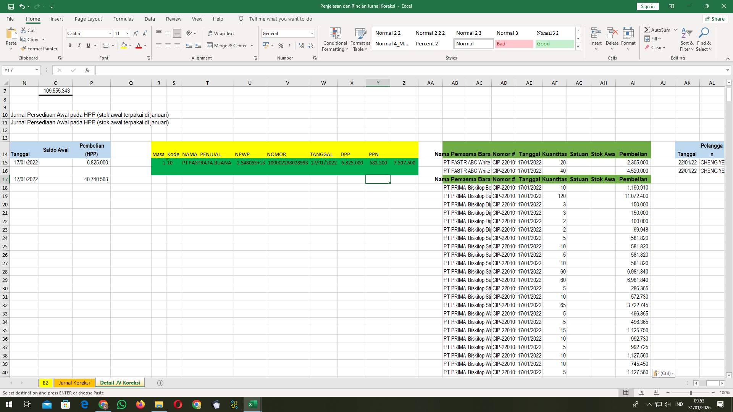Apply Percent Style to selection

click(281, 45)
